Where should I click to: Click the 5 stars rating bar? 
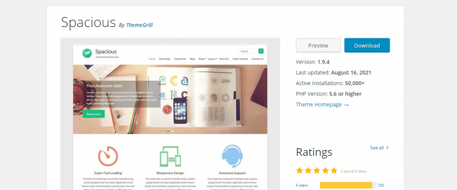click(347, 185)
